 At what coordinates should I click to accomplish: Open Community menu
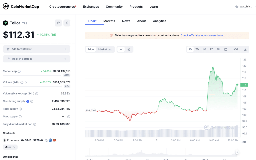[x=114, y=7]
